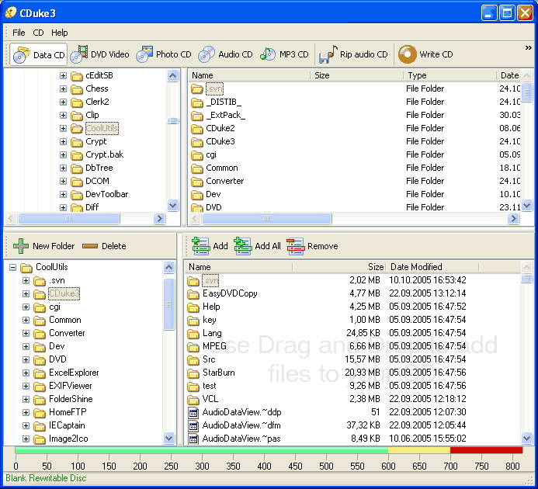This screenshot has height=489, width=538.
Task: Sort disc list by Date Modified column
Action: coord(433,267)
